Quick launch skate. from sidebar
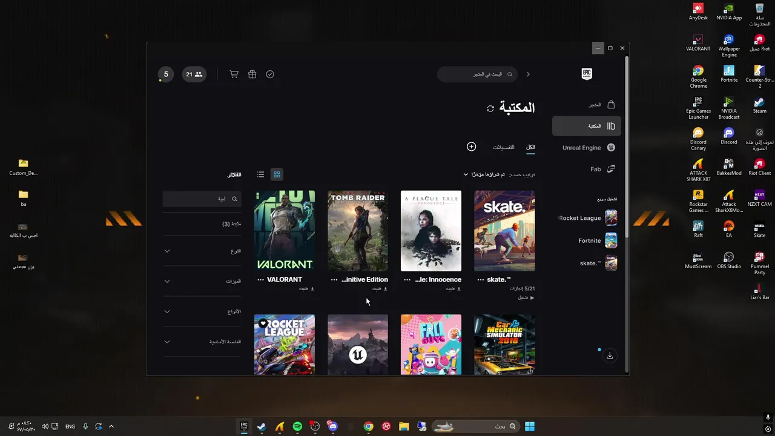 (598, 263)
